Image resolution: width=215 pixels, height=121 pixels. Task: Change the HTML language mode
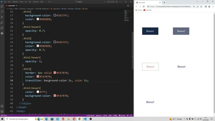[115, 116]
